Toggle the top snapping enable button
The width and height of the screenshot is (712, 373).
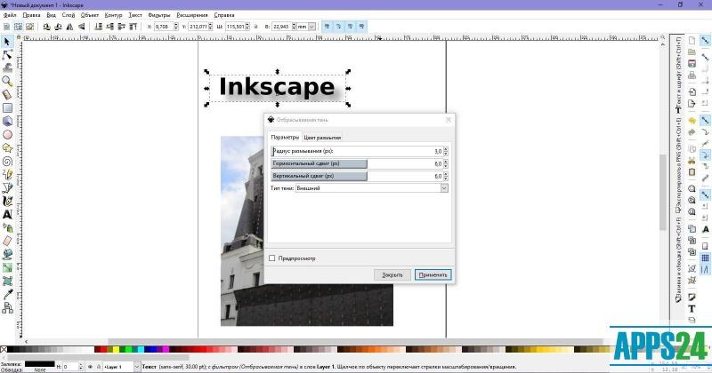point(705,41)
